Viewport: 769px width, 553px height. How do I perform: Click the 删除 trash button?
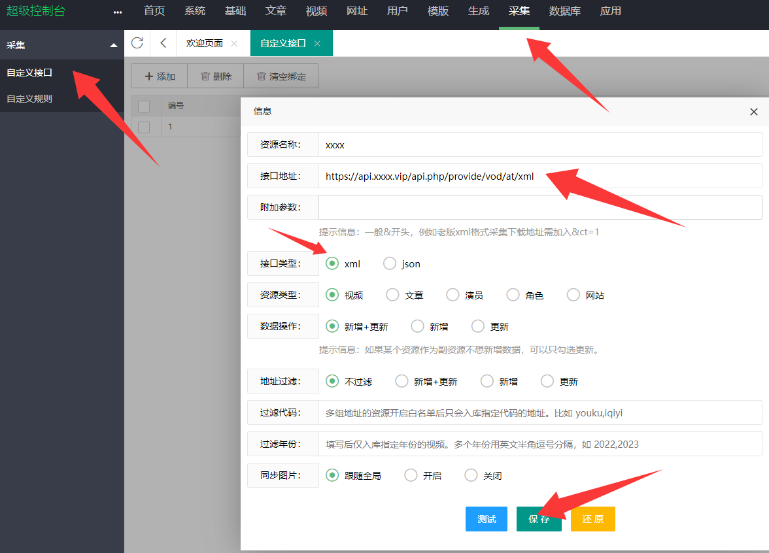(216, 76)
